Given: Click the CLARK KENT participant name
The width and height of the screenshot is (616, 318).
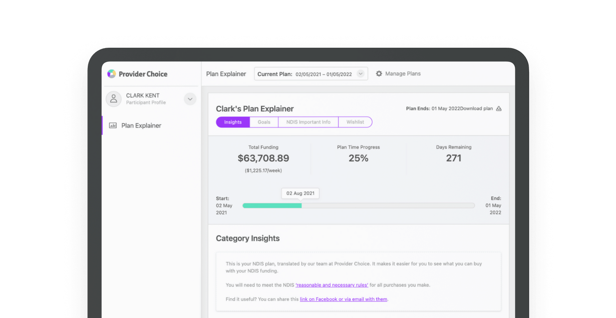Looking at the screenshot, I should pos(142,95).
